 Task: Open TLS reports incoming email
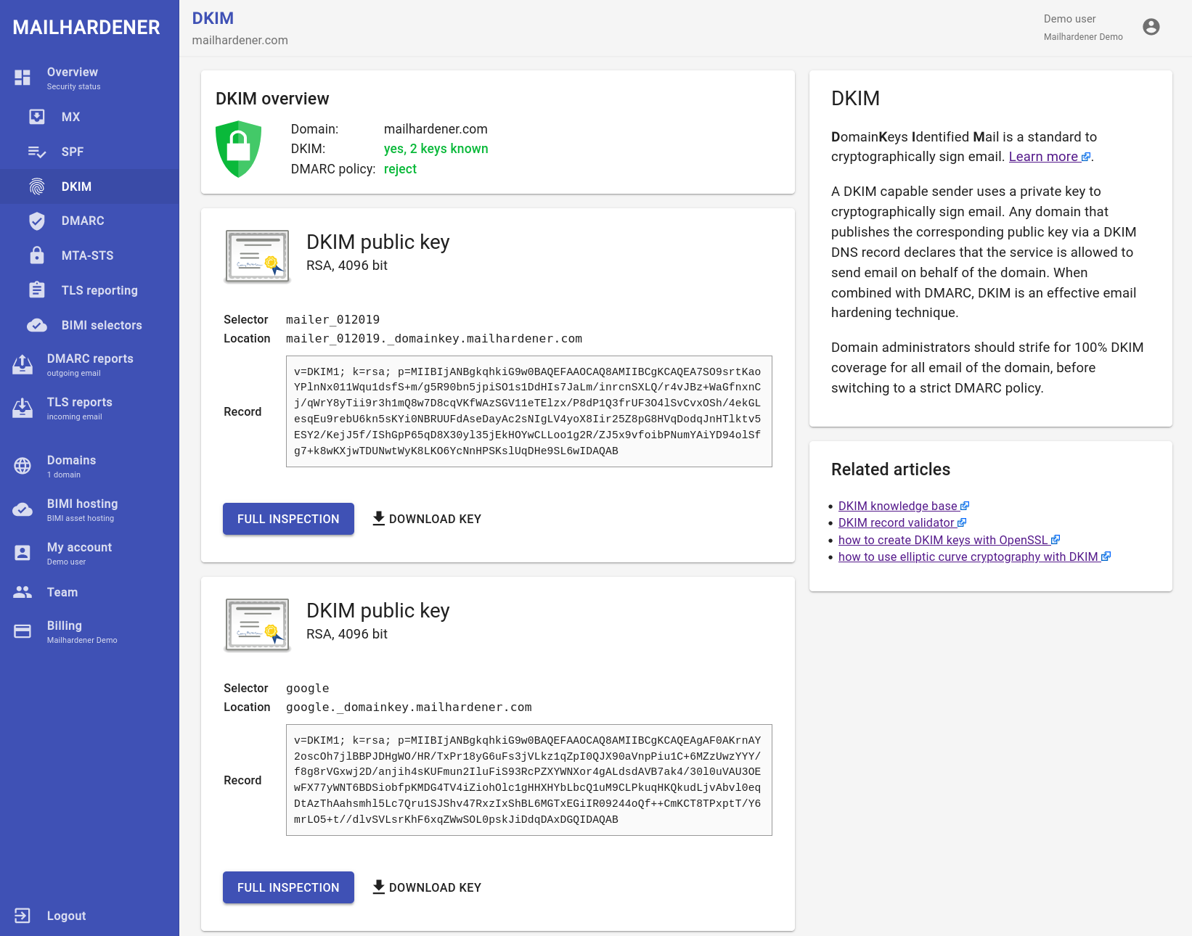point(79,408)
